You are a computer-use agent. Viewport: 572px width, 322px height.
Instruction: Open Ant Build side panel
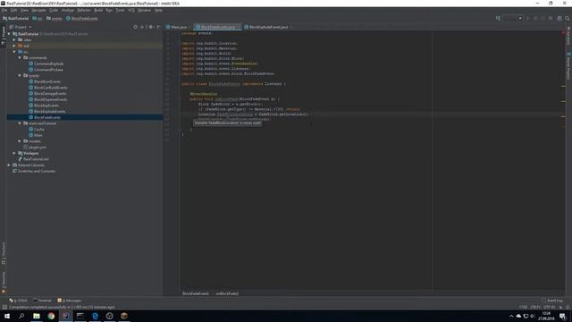click(x=568, y=36)
